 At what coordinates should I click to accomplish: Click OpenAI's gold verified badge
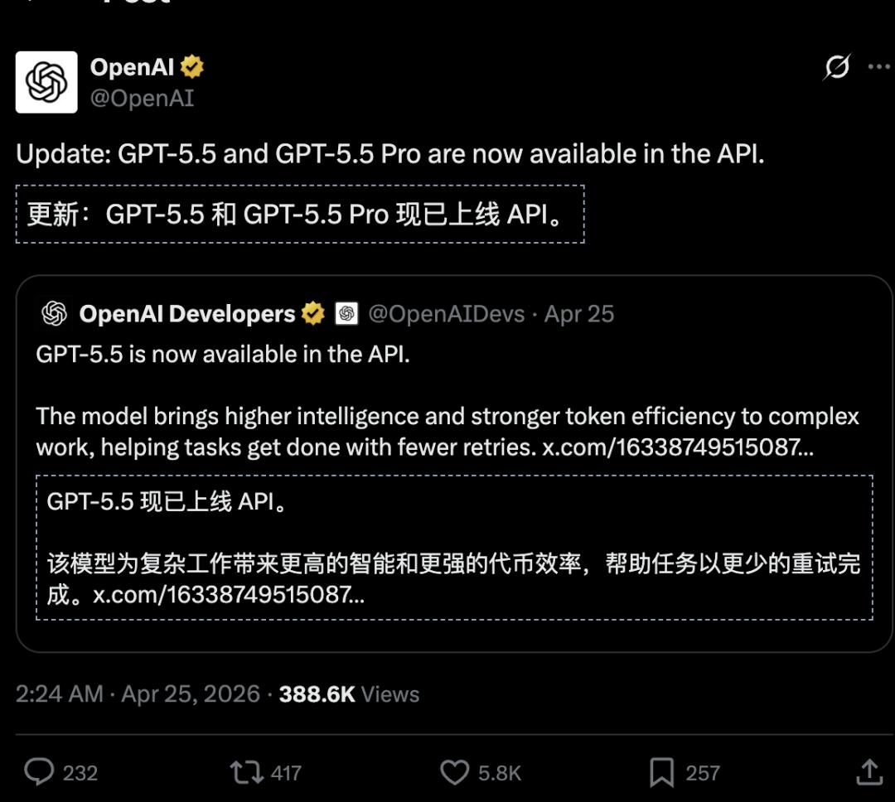click(x=191, y=65)
